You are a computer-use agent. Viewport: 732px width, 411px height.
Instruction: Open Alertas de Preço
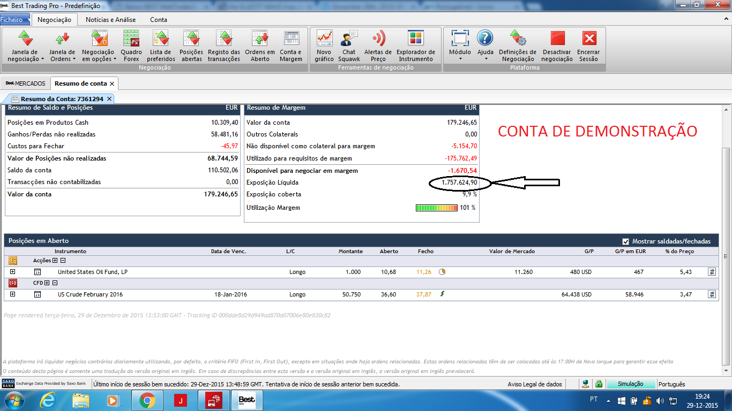point(378,45)
